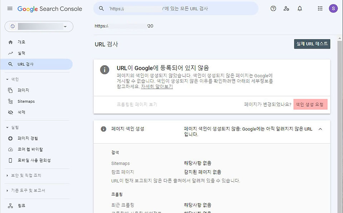Click info icon beside 페이지 색인 생성

pos(104,129)
